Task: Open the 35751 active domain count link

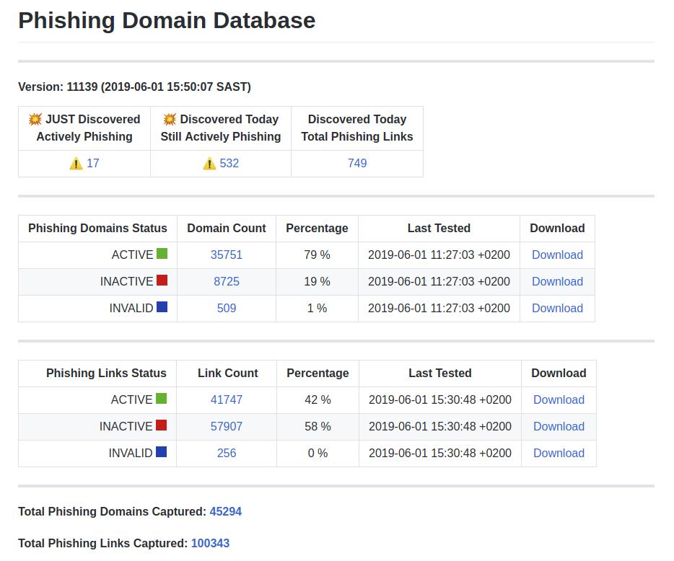Action: pos(227,255)
